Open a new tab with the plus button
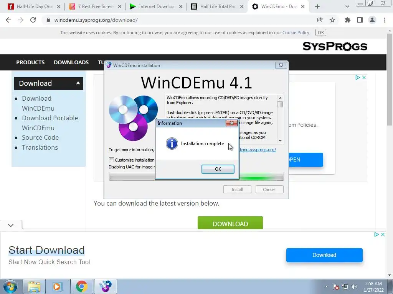Screen dimensions: 393x294 317,7
